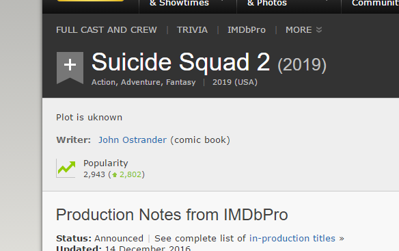This screenshot has height=251, width=399.
Task: Click the green up arrow beside 2,802
Action: pyautogui.click(x=115, y=175)
